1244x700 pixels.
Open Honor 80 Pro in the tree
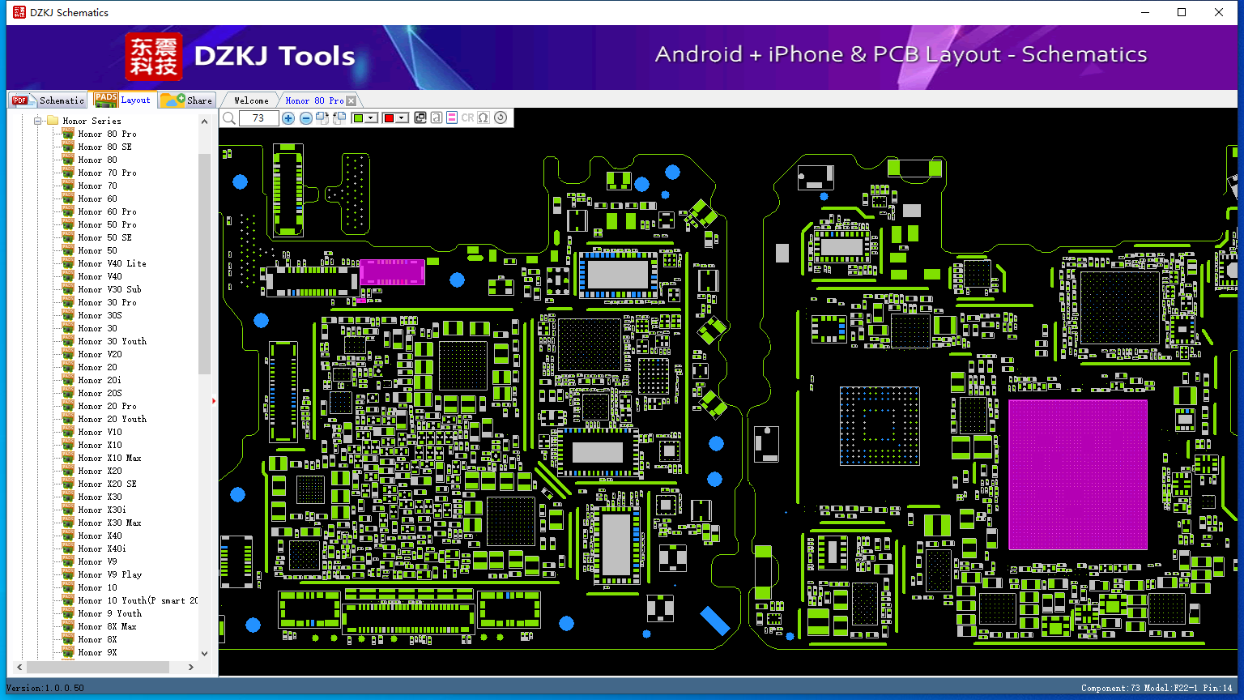pos(107,134)
